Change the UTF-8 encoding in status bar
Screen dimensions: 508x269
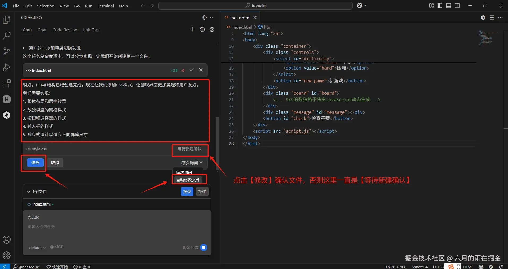point(438,267)
